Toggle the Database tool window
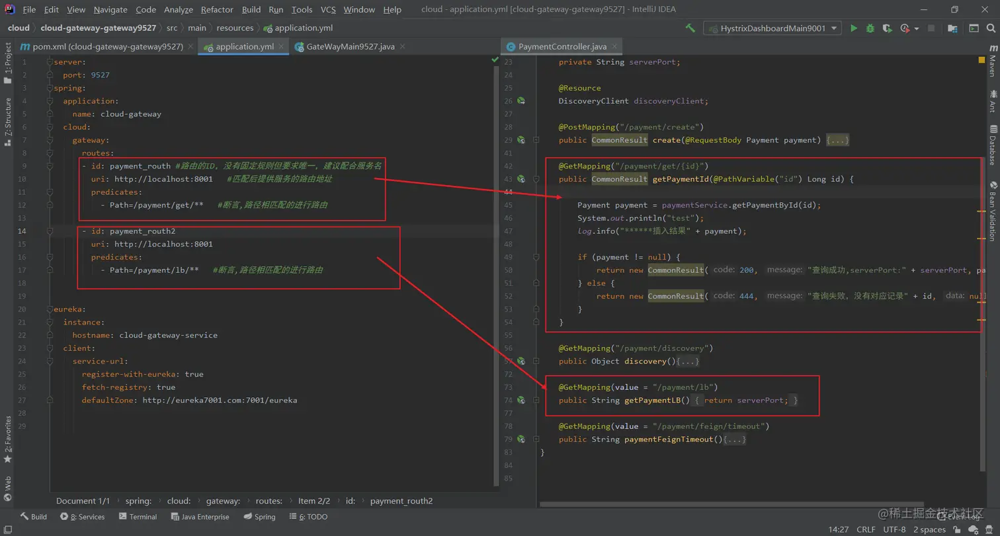Viewport: 1000px width, 536px height. click(x=993, y=145)
